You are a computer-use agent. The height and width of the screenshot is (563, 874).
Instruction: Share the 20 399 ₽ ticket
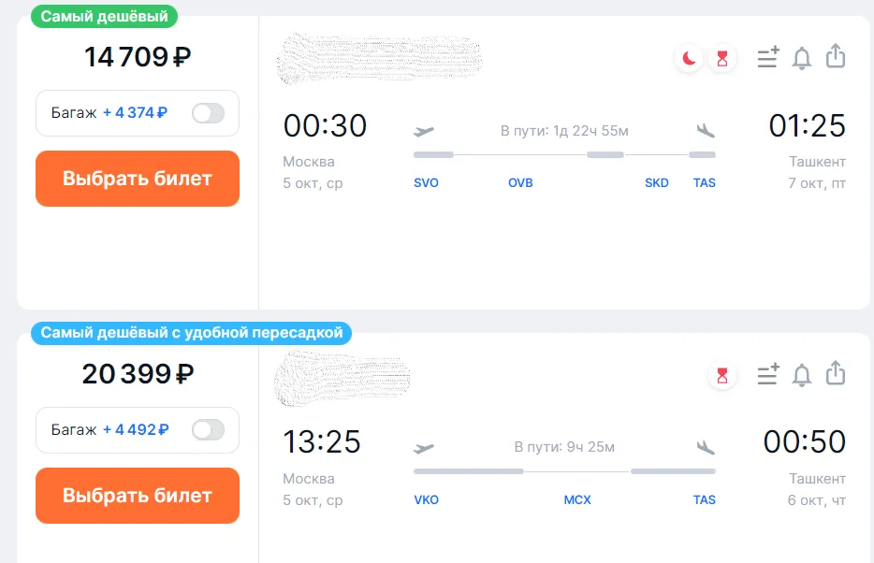point(836,374)
